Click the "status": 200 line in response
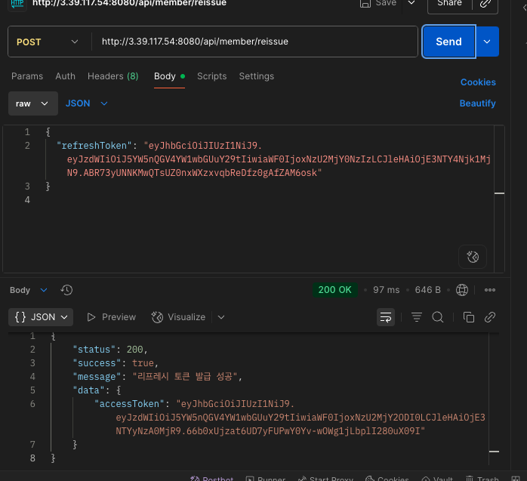This screenshot has width=527, height=481. coord(110,350)
